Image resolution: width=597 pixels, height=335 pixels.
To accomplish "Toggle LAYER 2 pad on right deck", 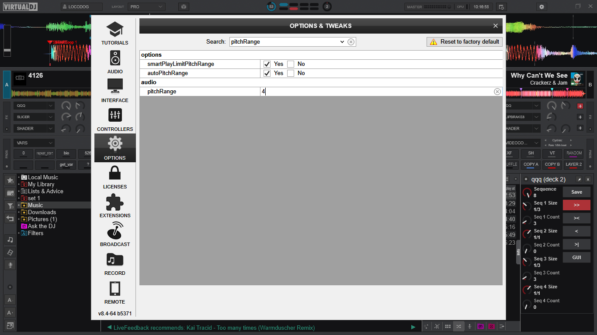I will pos(574,165).
